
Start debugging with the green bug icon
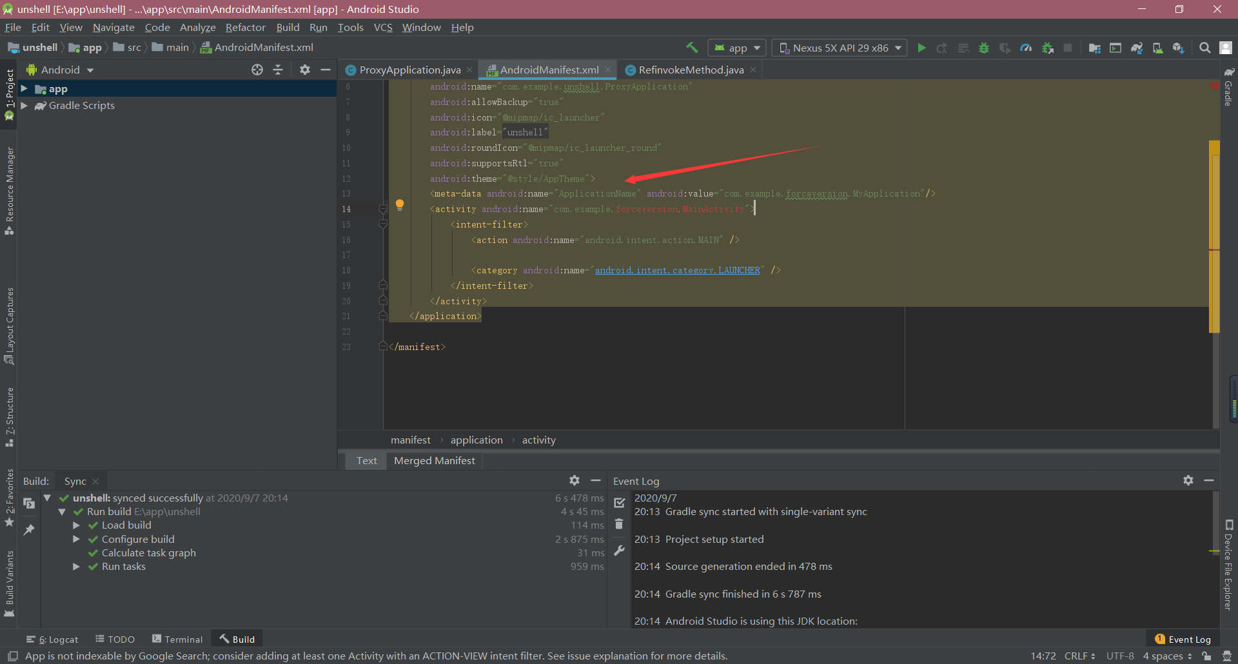pyautogui.click(x=984, y=48)
